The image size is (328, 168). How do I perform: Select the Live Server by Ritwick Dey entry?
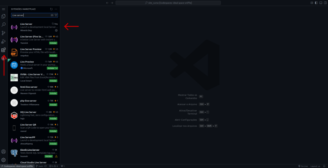[34, 27]
